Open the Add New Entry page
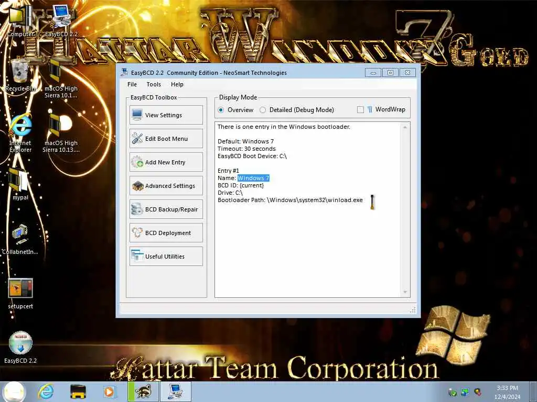537x402 pixels. click(x=166, y=162)
